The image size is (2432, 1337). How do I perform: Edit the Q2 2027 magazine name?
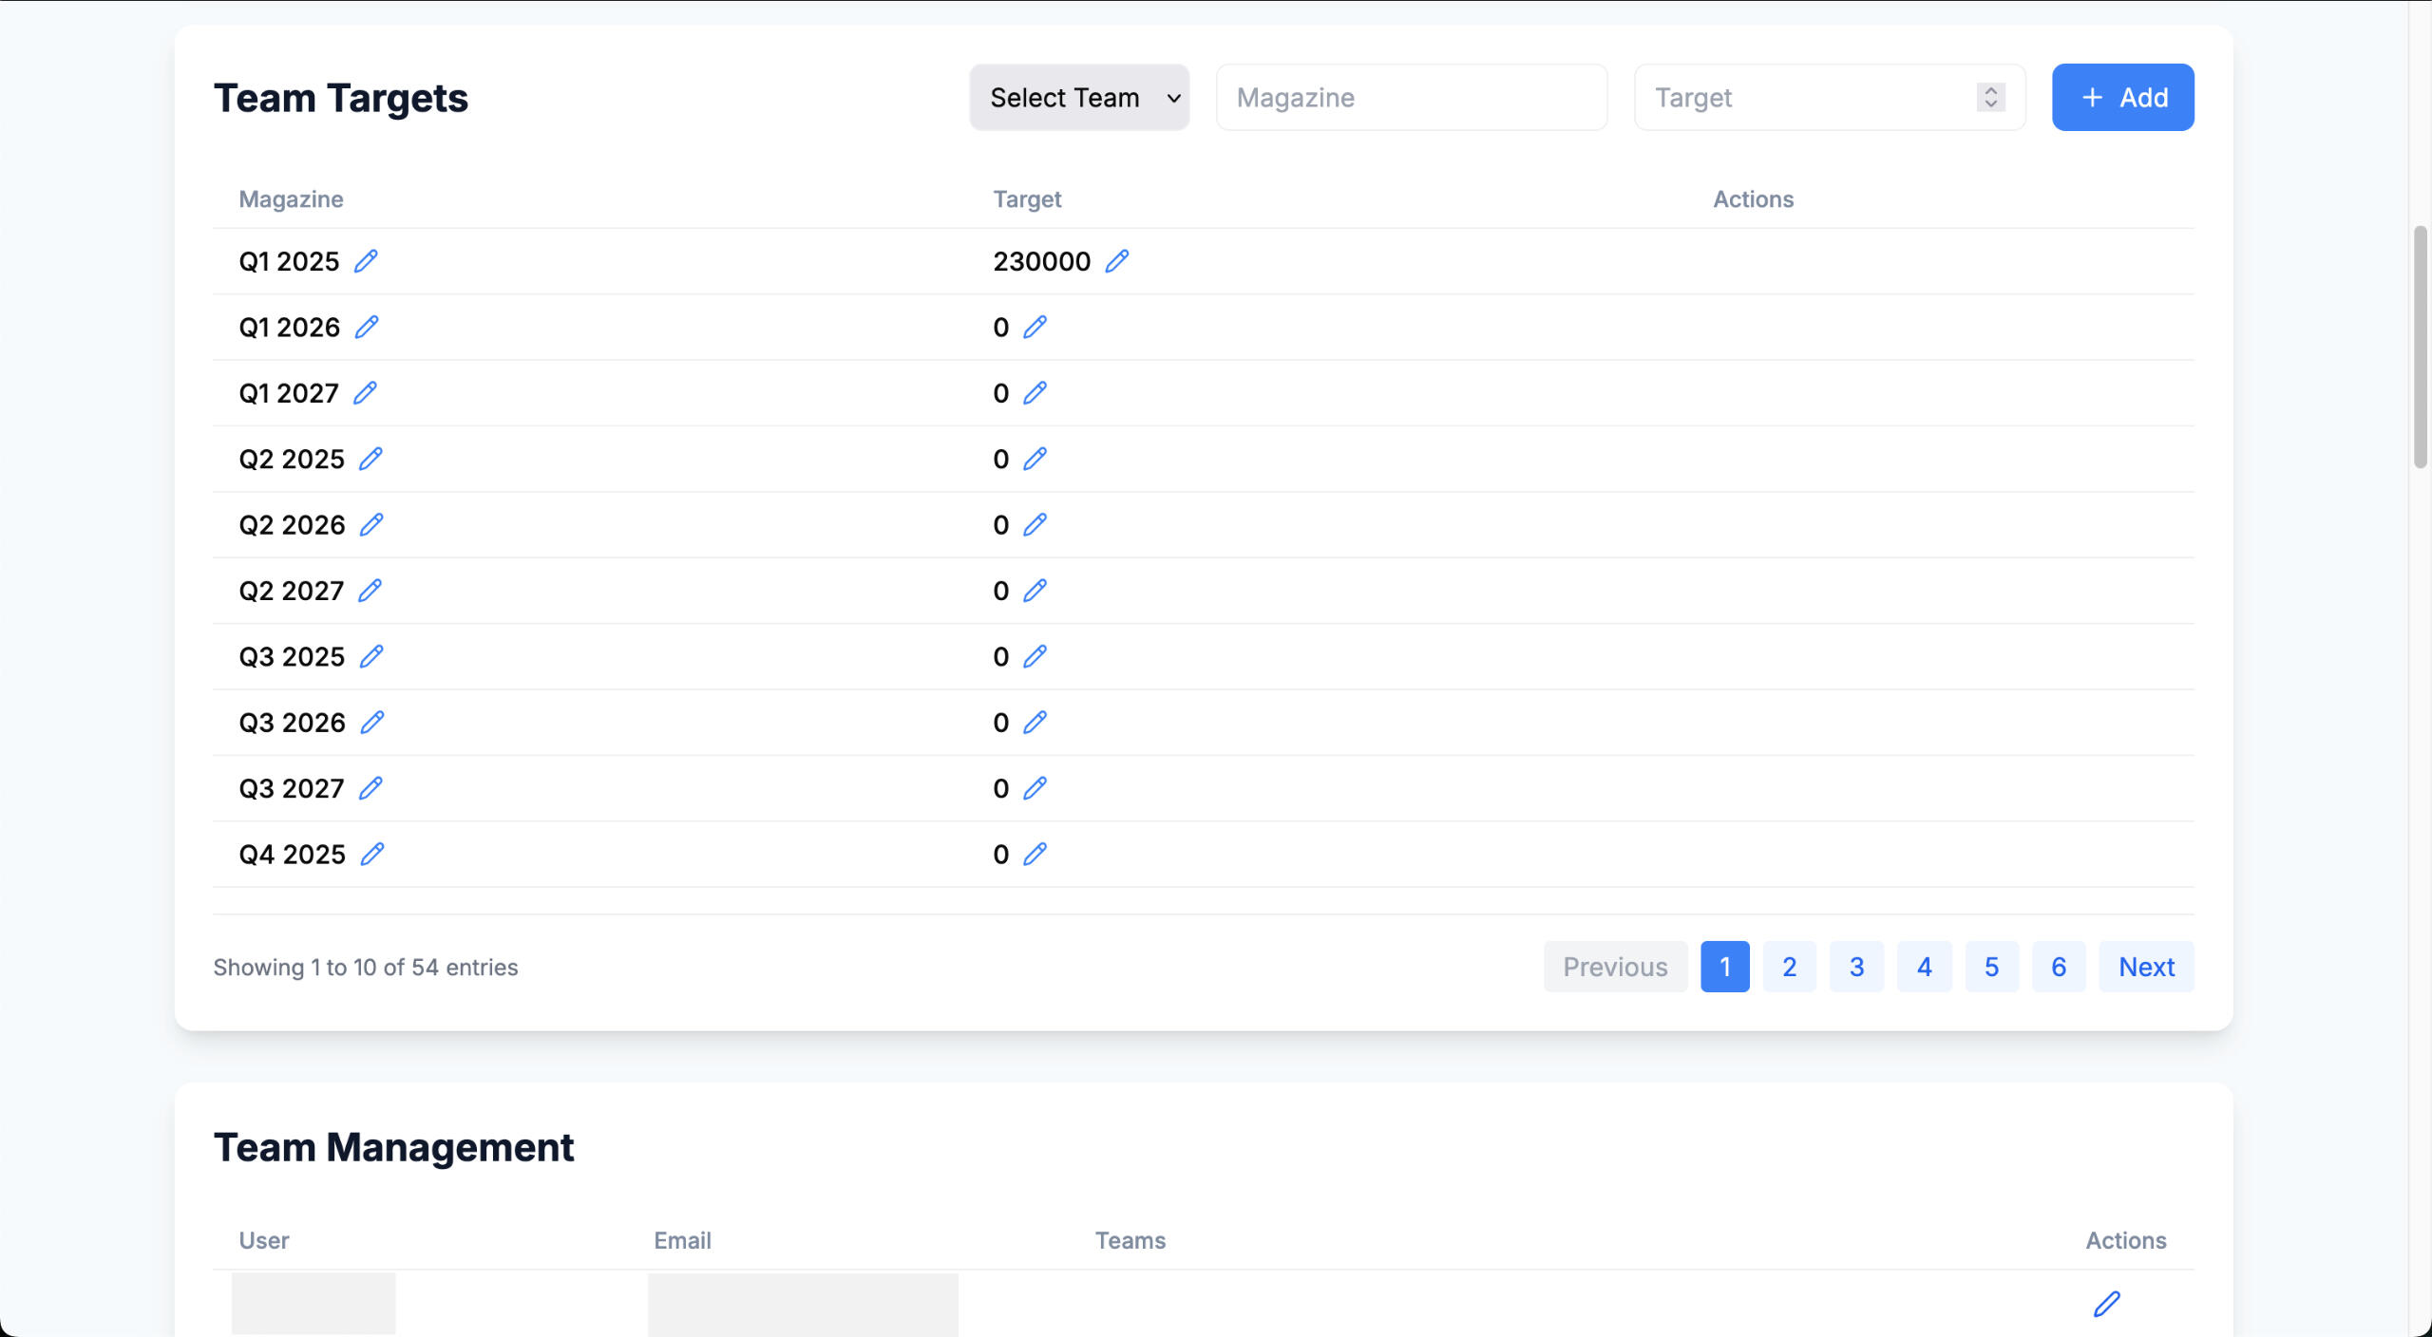(x=370, y=591)
